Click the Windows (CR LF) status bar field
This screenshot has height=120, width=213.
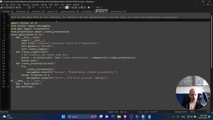click(x=181, y=112)
